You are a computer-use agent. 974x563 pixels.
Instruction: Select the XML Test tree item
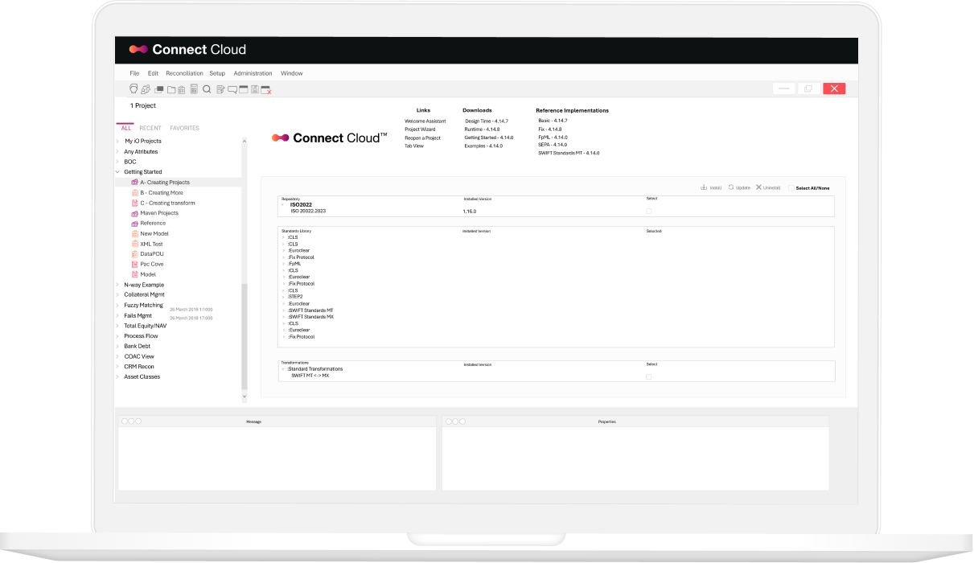click(151, 244)
